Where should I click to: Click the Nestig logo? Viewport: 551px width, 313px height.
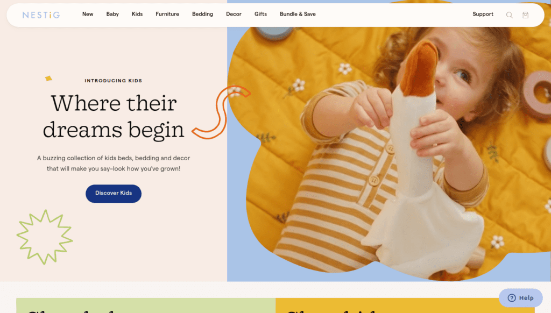click(41, 15)
